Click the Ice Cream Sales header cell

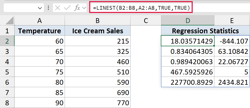coord(98,31)
